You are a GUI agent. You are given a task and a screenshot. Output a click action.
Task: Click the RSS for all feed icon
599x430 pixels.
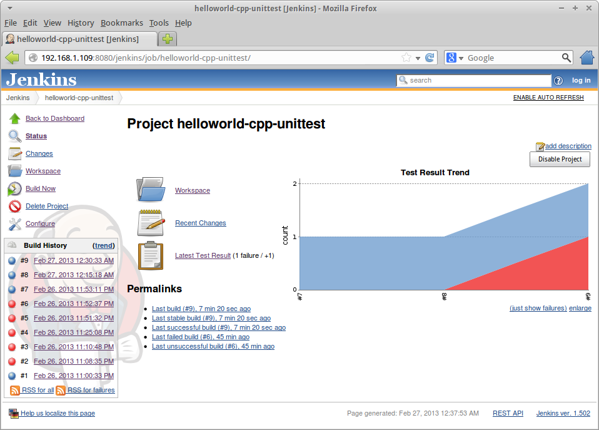[15, 390]
